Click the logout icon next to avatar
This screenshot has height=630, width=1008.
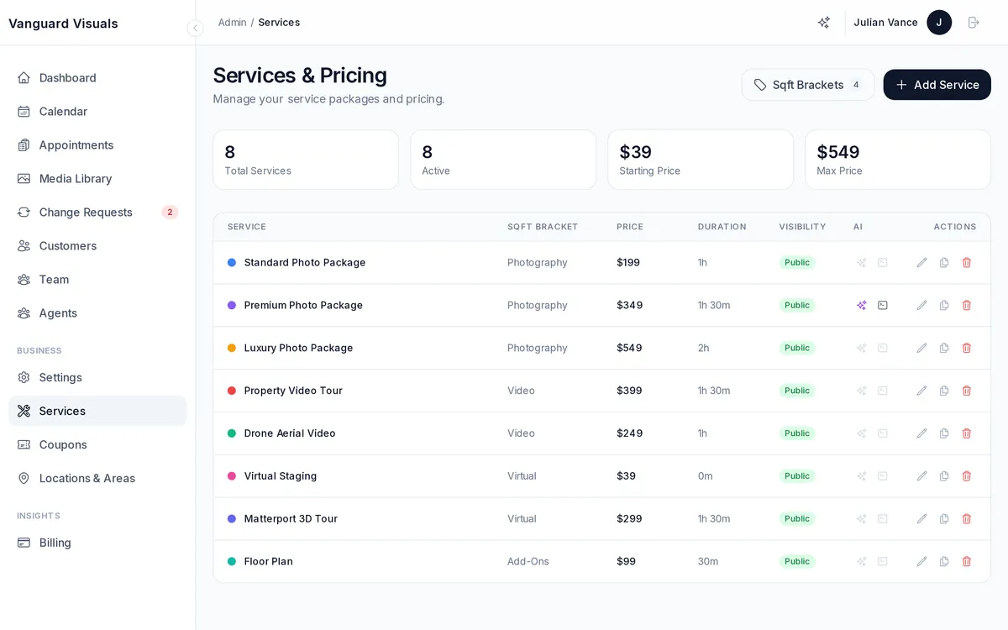pyautogui.click(x=974, y=23)
